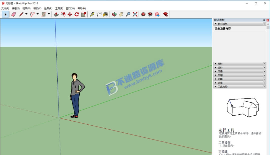Select the Text label tool
The height and width of the screenshot is (155, 270).
(99, 14)
